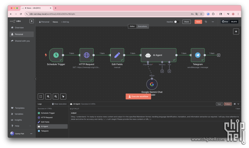Select Telegram log entry
This screenshot has width=249, height=148.
pyautogui.click(x=52, y=131)
